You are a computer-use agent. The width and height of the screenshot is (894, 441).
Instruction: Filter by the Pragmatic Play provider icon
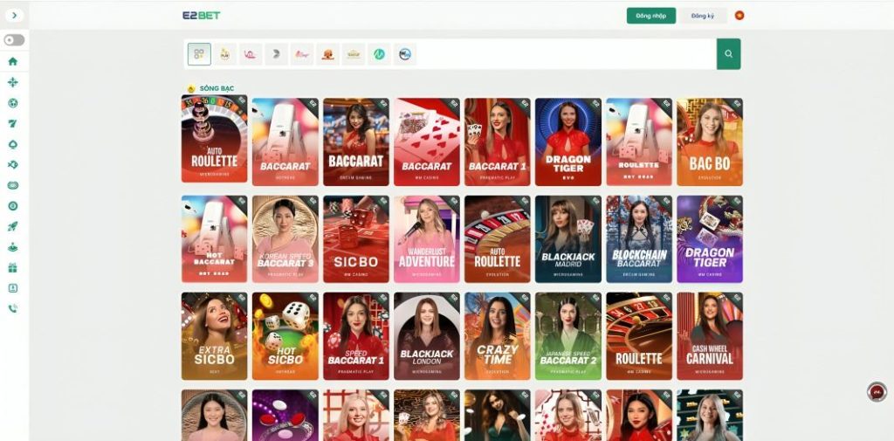tap(224, 54)
